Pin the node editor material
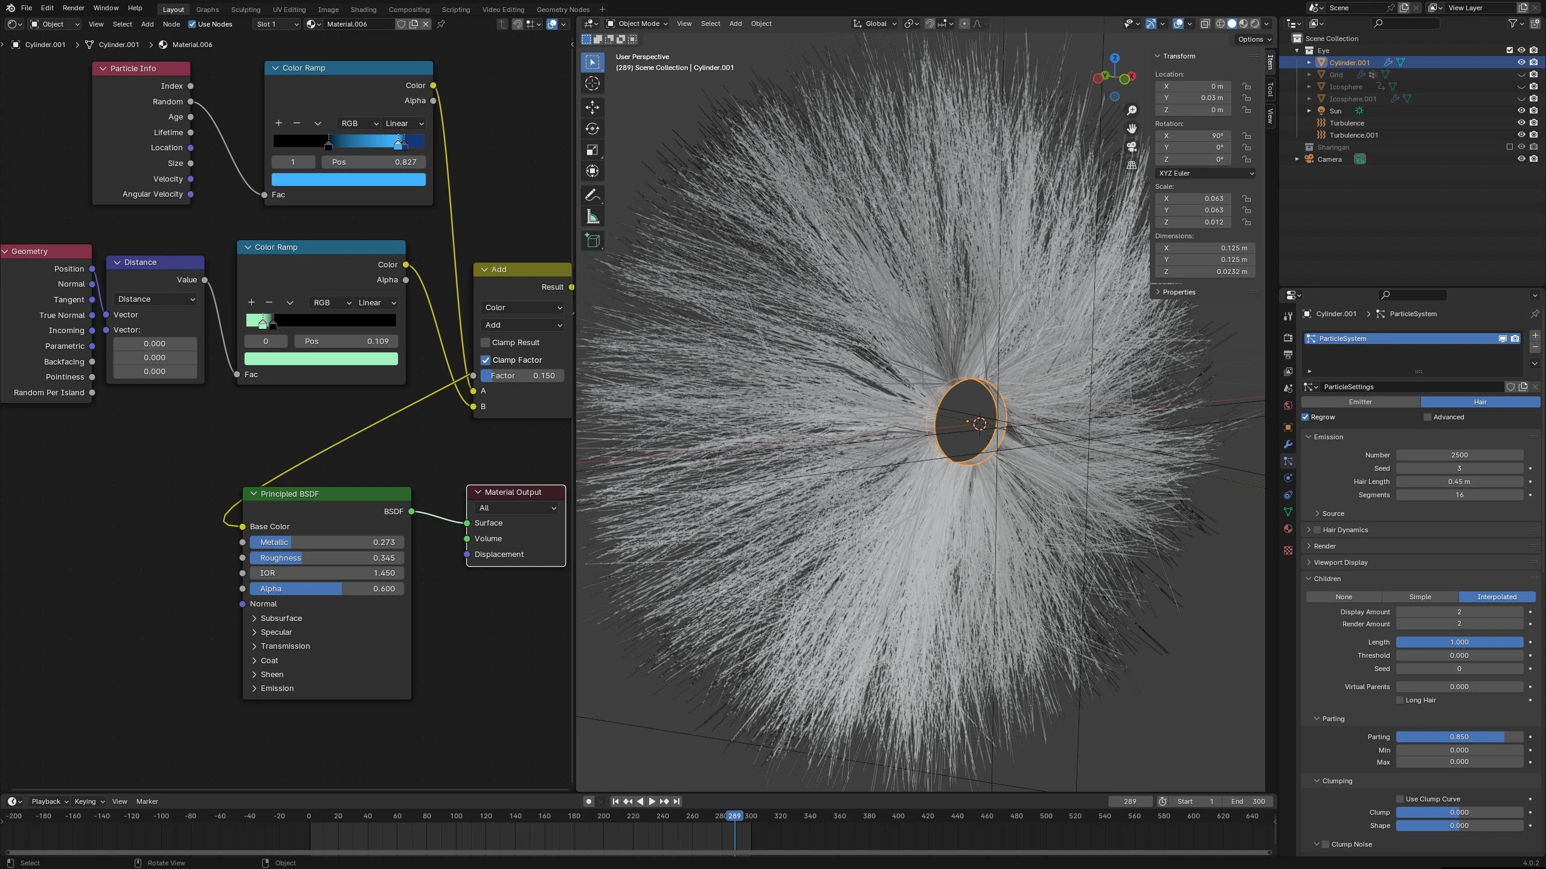 441,24
